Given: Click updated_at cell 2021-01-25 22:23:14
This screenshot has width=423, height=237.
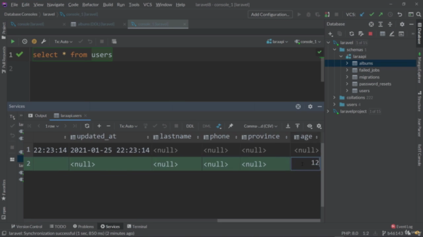Looking at the screenshot, I should [x=110, y=150].
